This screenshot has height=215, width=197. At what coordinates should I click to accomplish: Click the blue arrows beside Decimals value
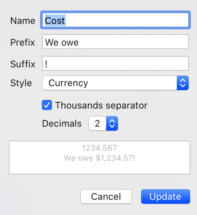(x=112, y=123)
